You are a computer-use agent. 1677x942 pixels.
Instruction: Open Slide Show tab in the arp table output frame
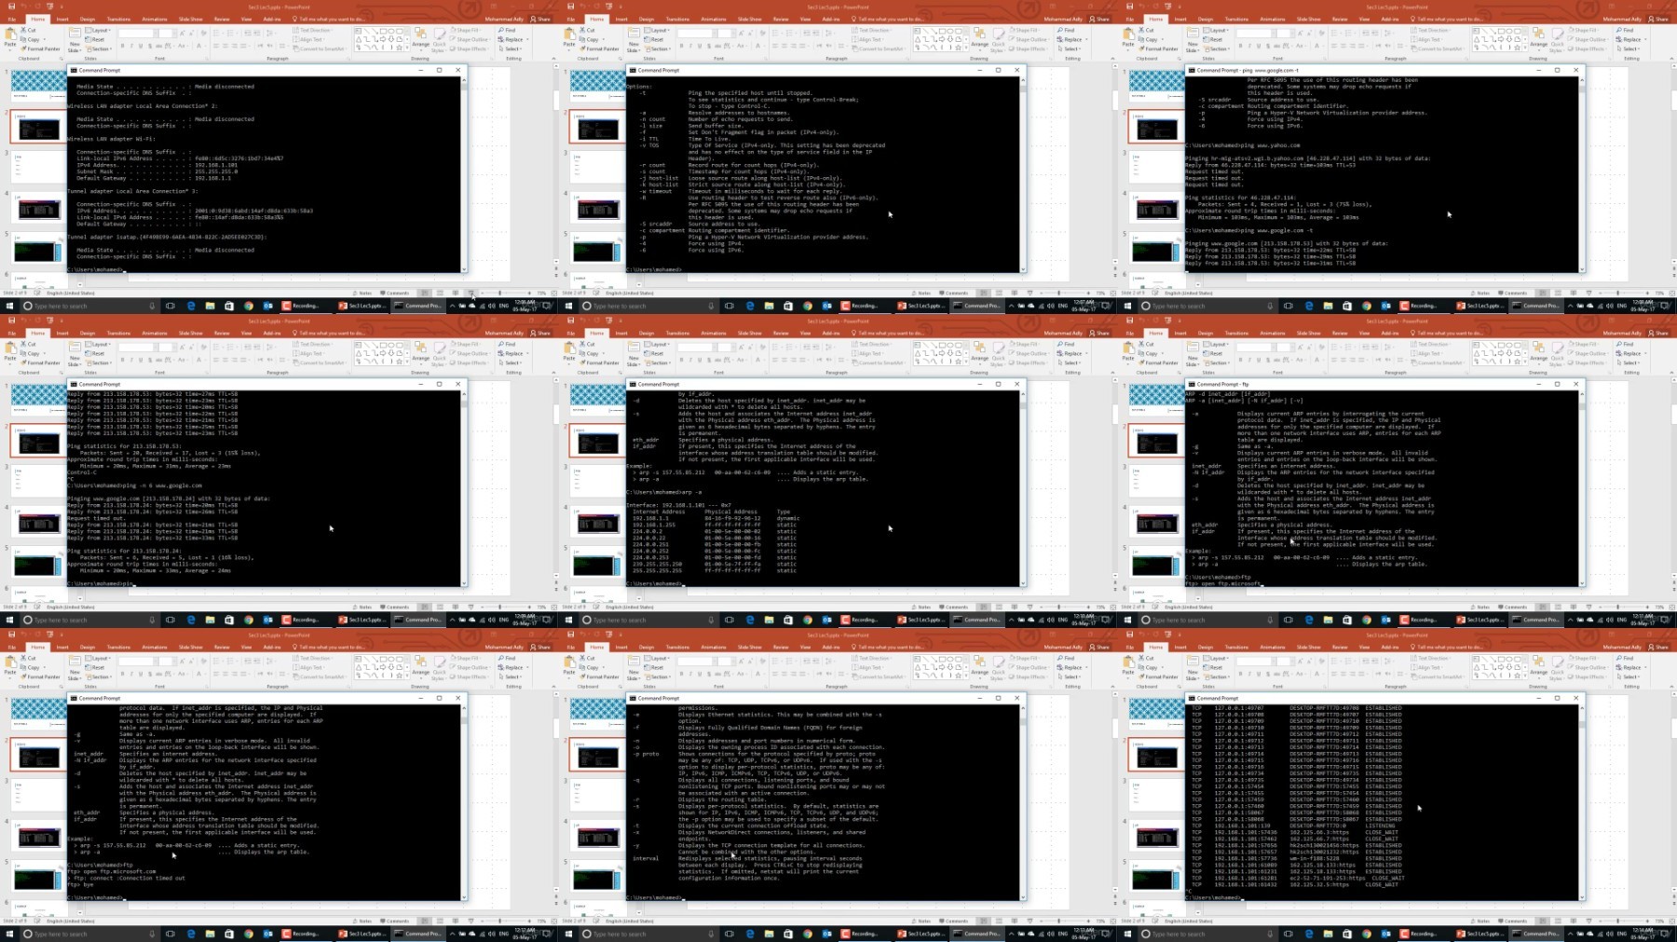[750, 333]
